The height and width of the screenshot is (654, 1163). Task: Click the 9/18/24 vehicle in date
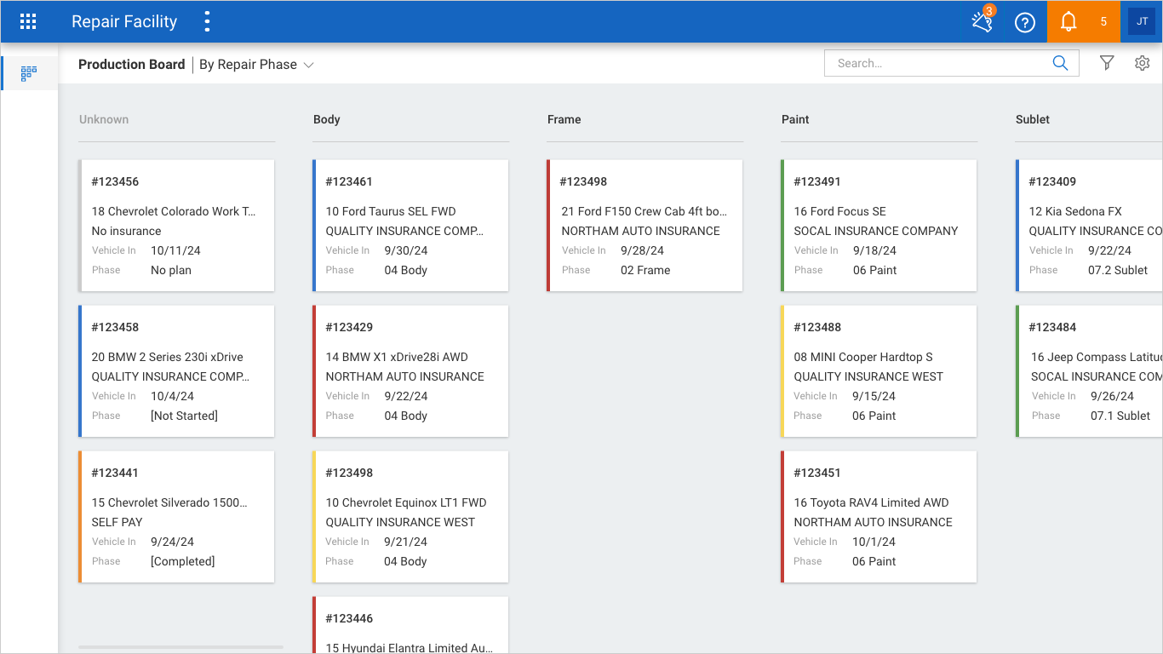[x=874, y=250]
